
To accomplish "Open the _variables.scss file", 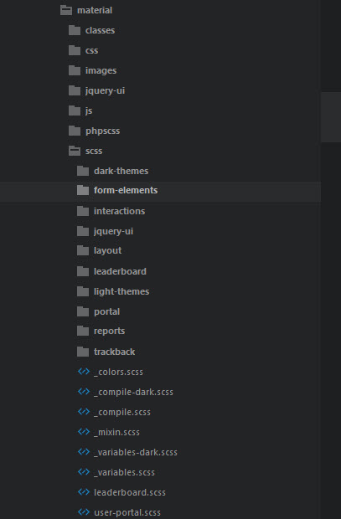I will click(124, 472).
